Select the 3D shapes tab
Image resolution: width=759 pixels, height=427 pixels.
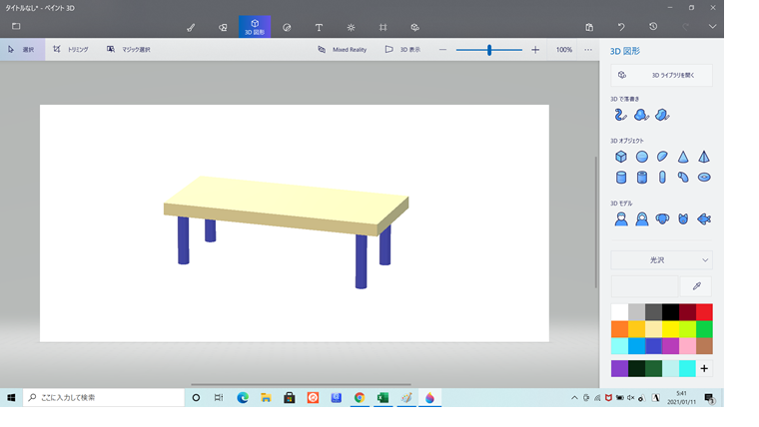[x=255, y=27]
